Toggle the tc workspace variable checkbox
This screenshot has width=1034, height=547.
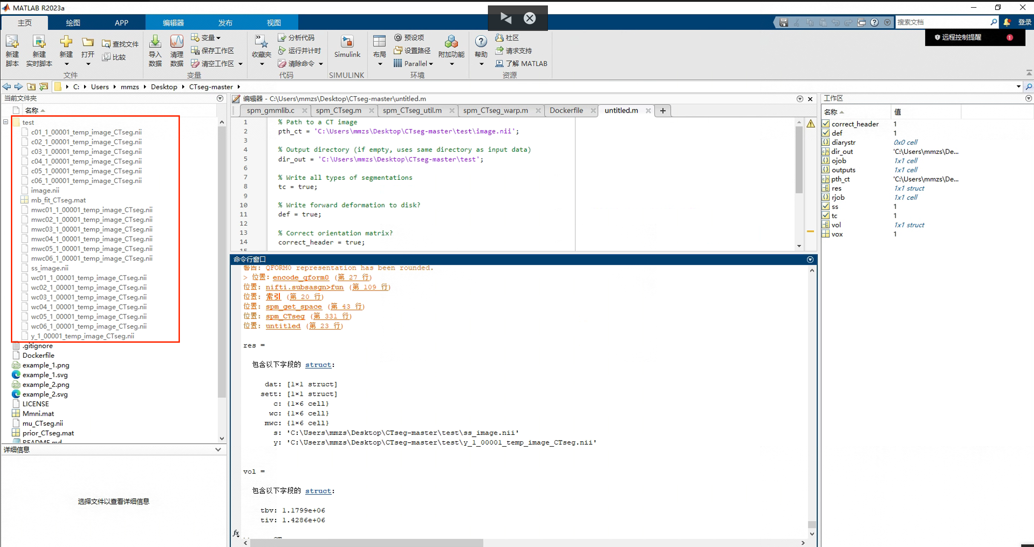click(826, 216)
